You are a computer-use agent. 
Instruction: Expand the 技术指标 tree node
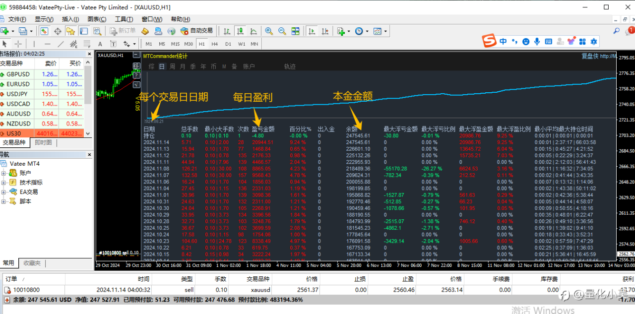(4, 183)
